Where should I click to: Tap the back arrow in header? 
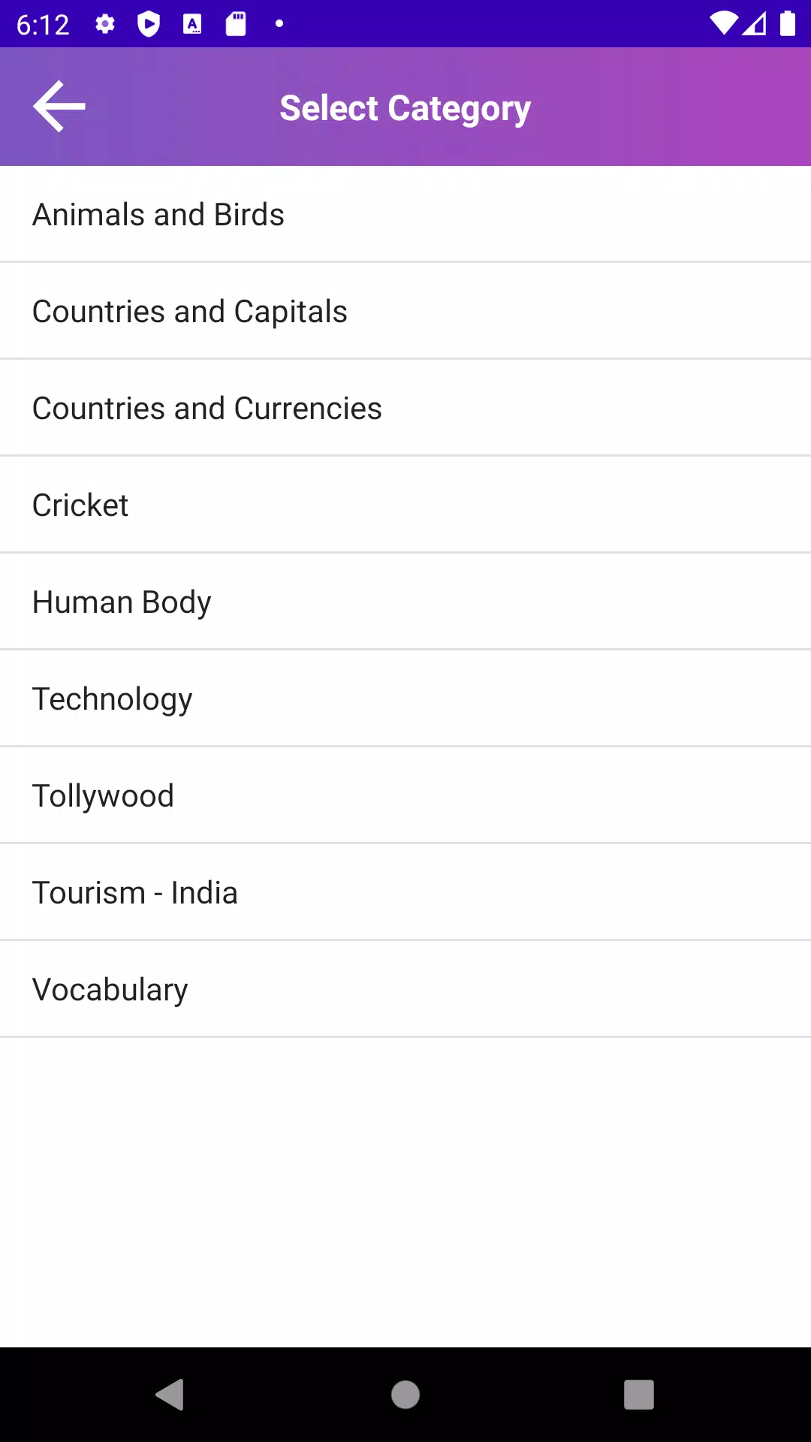coord(59,107)
